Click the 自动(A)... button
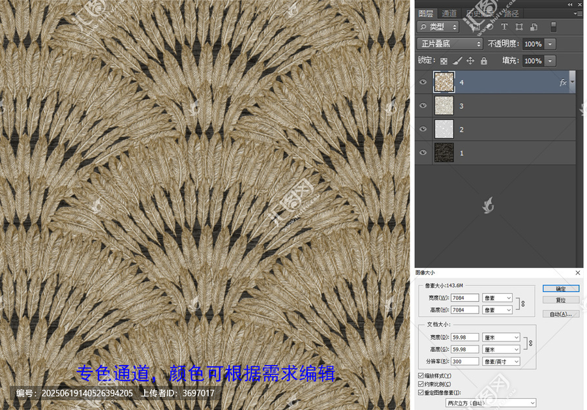The image size is (587, 410). (x=561, y=314)
